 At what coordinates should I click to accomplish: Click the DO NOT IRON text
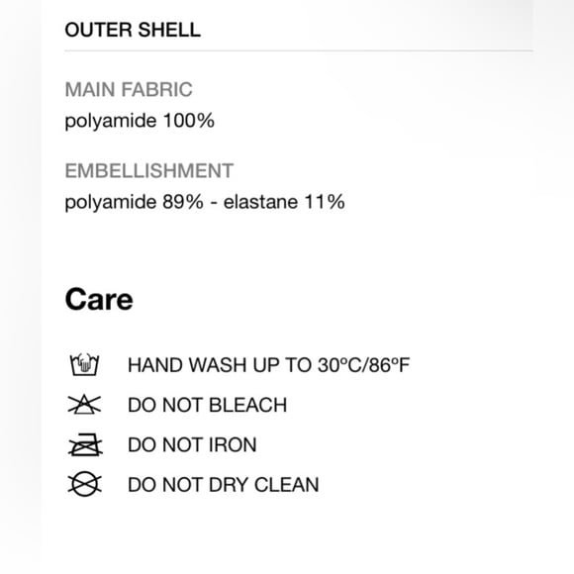(192, 444)
